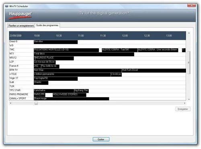Click the 12:00 time header

[x=125, y=36]
